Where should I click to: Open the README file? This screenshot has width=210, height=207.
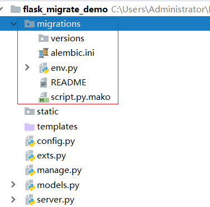click(69, 83)
